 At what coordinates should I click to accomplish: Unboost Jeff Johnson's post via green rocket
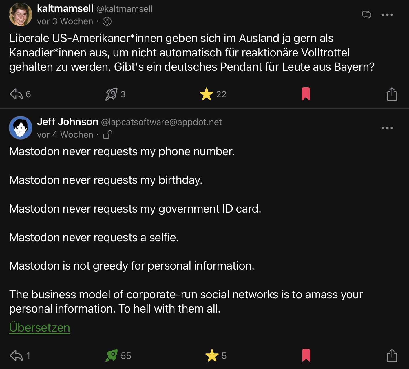(x=112, y=356)
